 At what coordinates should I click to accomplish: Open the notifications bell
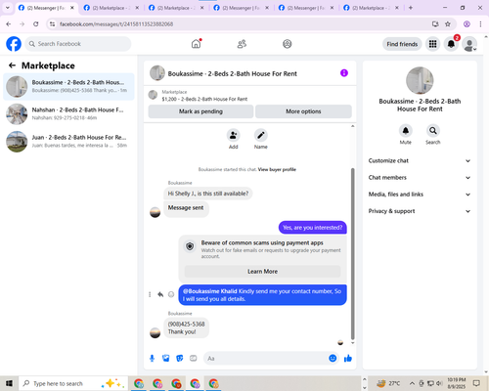pos(451,44)
